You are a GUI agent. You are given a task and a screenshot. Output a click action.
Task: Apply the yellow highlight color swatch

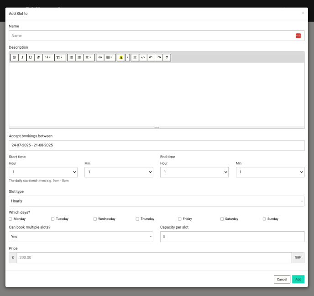click(120, 57)
